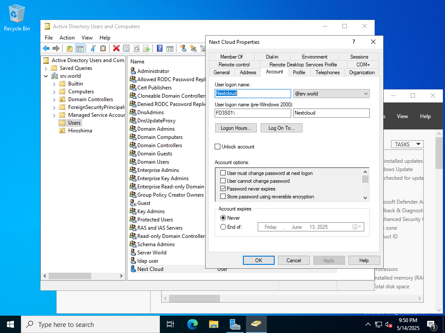The image size is (445, 333).
Task: Open the Windows Start menu
Action: tap(10, 324)
